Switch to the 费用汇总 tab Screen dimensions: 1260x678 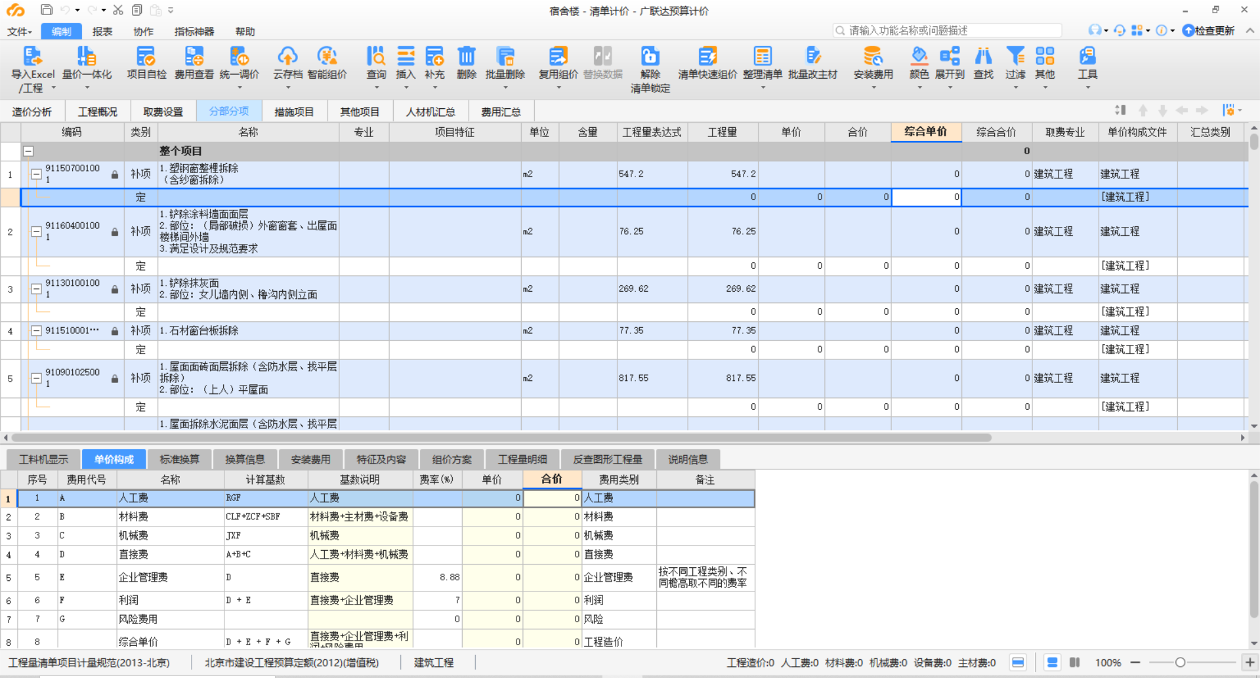501,112
